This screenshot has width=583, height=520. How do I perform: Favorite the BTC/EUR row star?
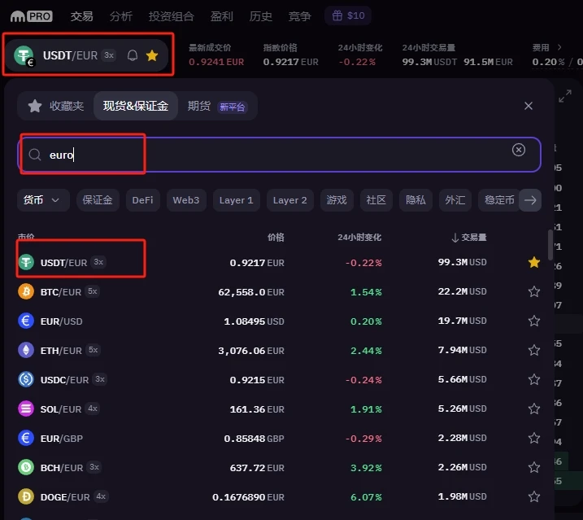[534, 291]
